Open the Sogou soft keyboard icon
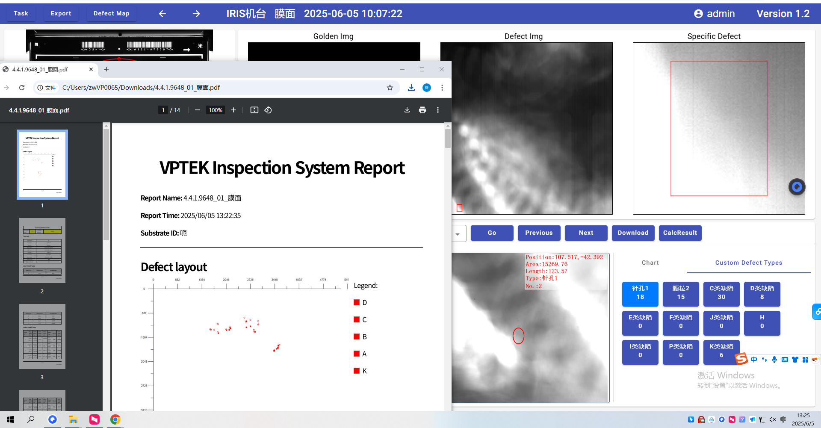Image resolution: width=821 pixels, height=428 pixels. click(x=785, y=360)
